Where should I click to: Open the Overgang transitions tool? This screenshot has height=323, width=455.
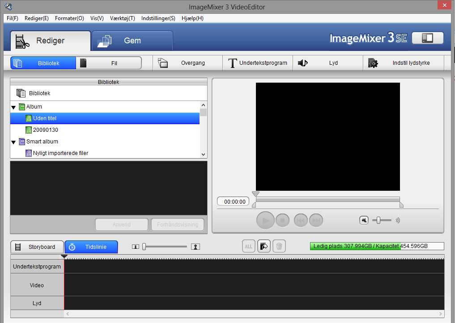[187, 63]
